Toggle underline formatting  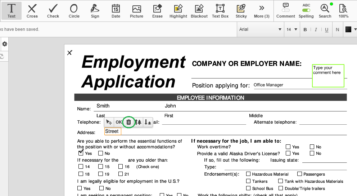click(x=326, y=29)
